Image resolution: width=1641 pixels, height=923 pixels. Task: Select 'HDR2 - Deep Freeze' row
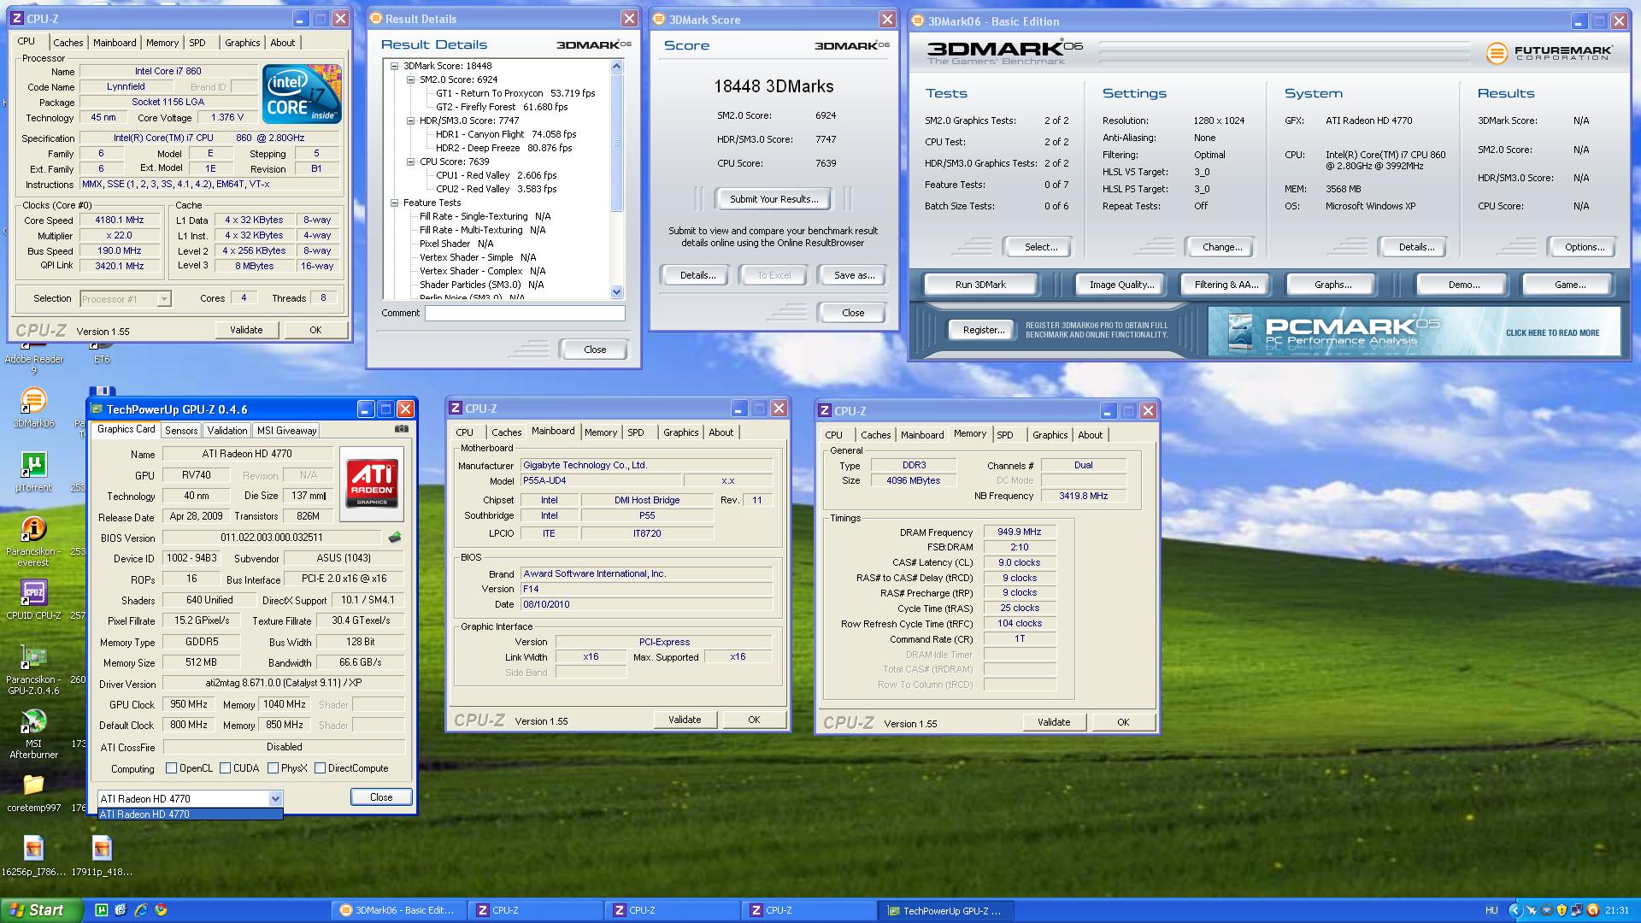point(503,148)
